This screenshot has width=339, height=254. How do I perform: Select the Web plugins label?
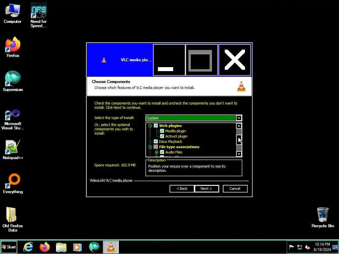170,126
